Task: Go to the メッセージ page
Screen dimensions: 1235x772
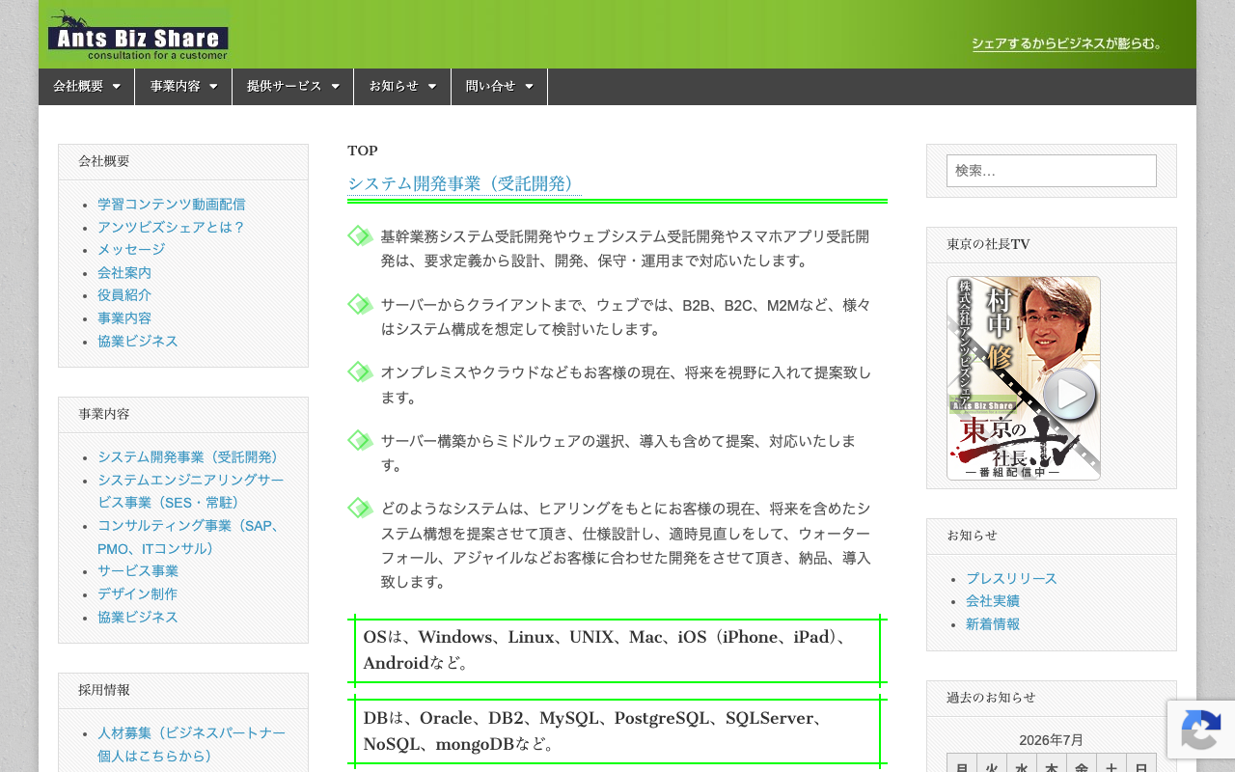Action: (131, 250)
